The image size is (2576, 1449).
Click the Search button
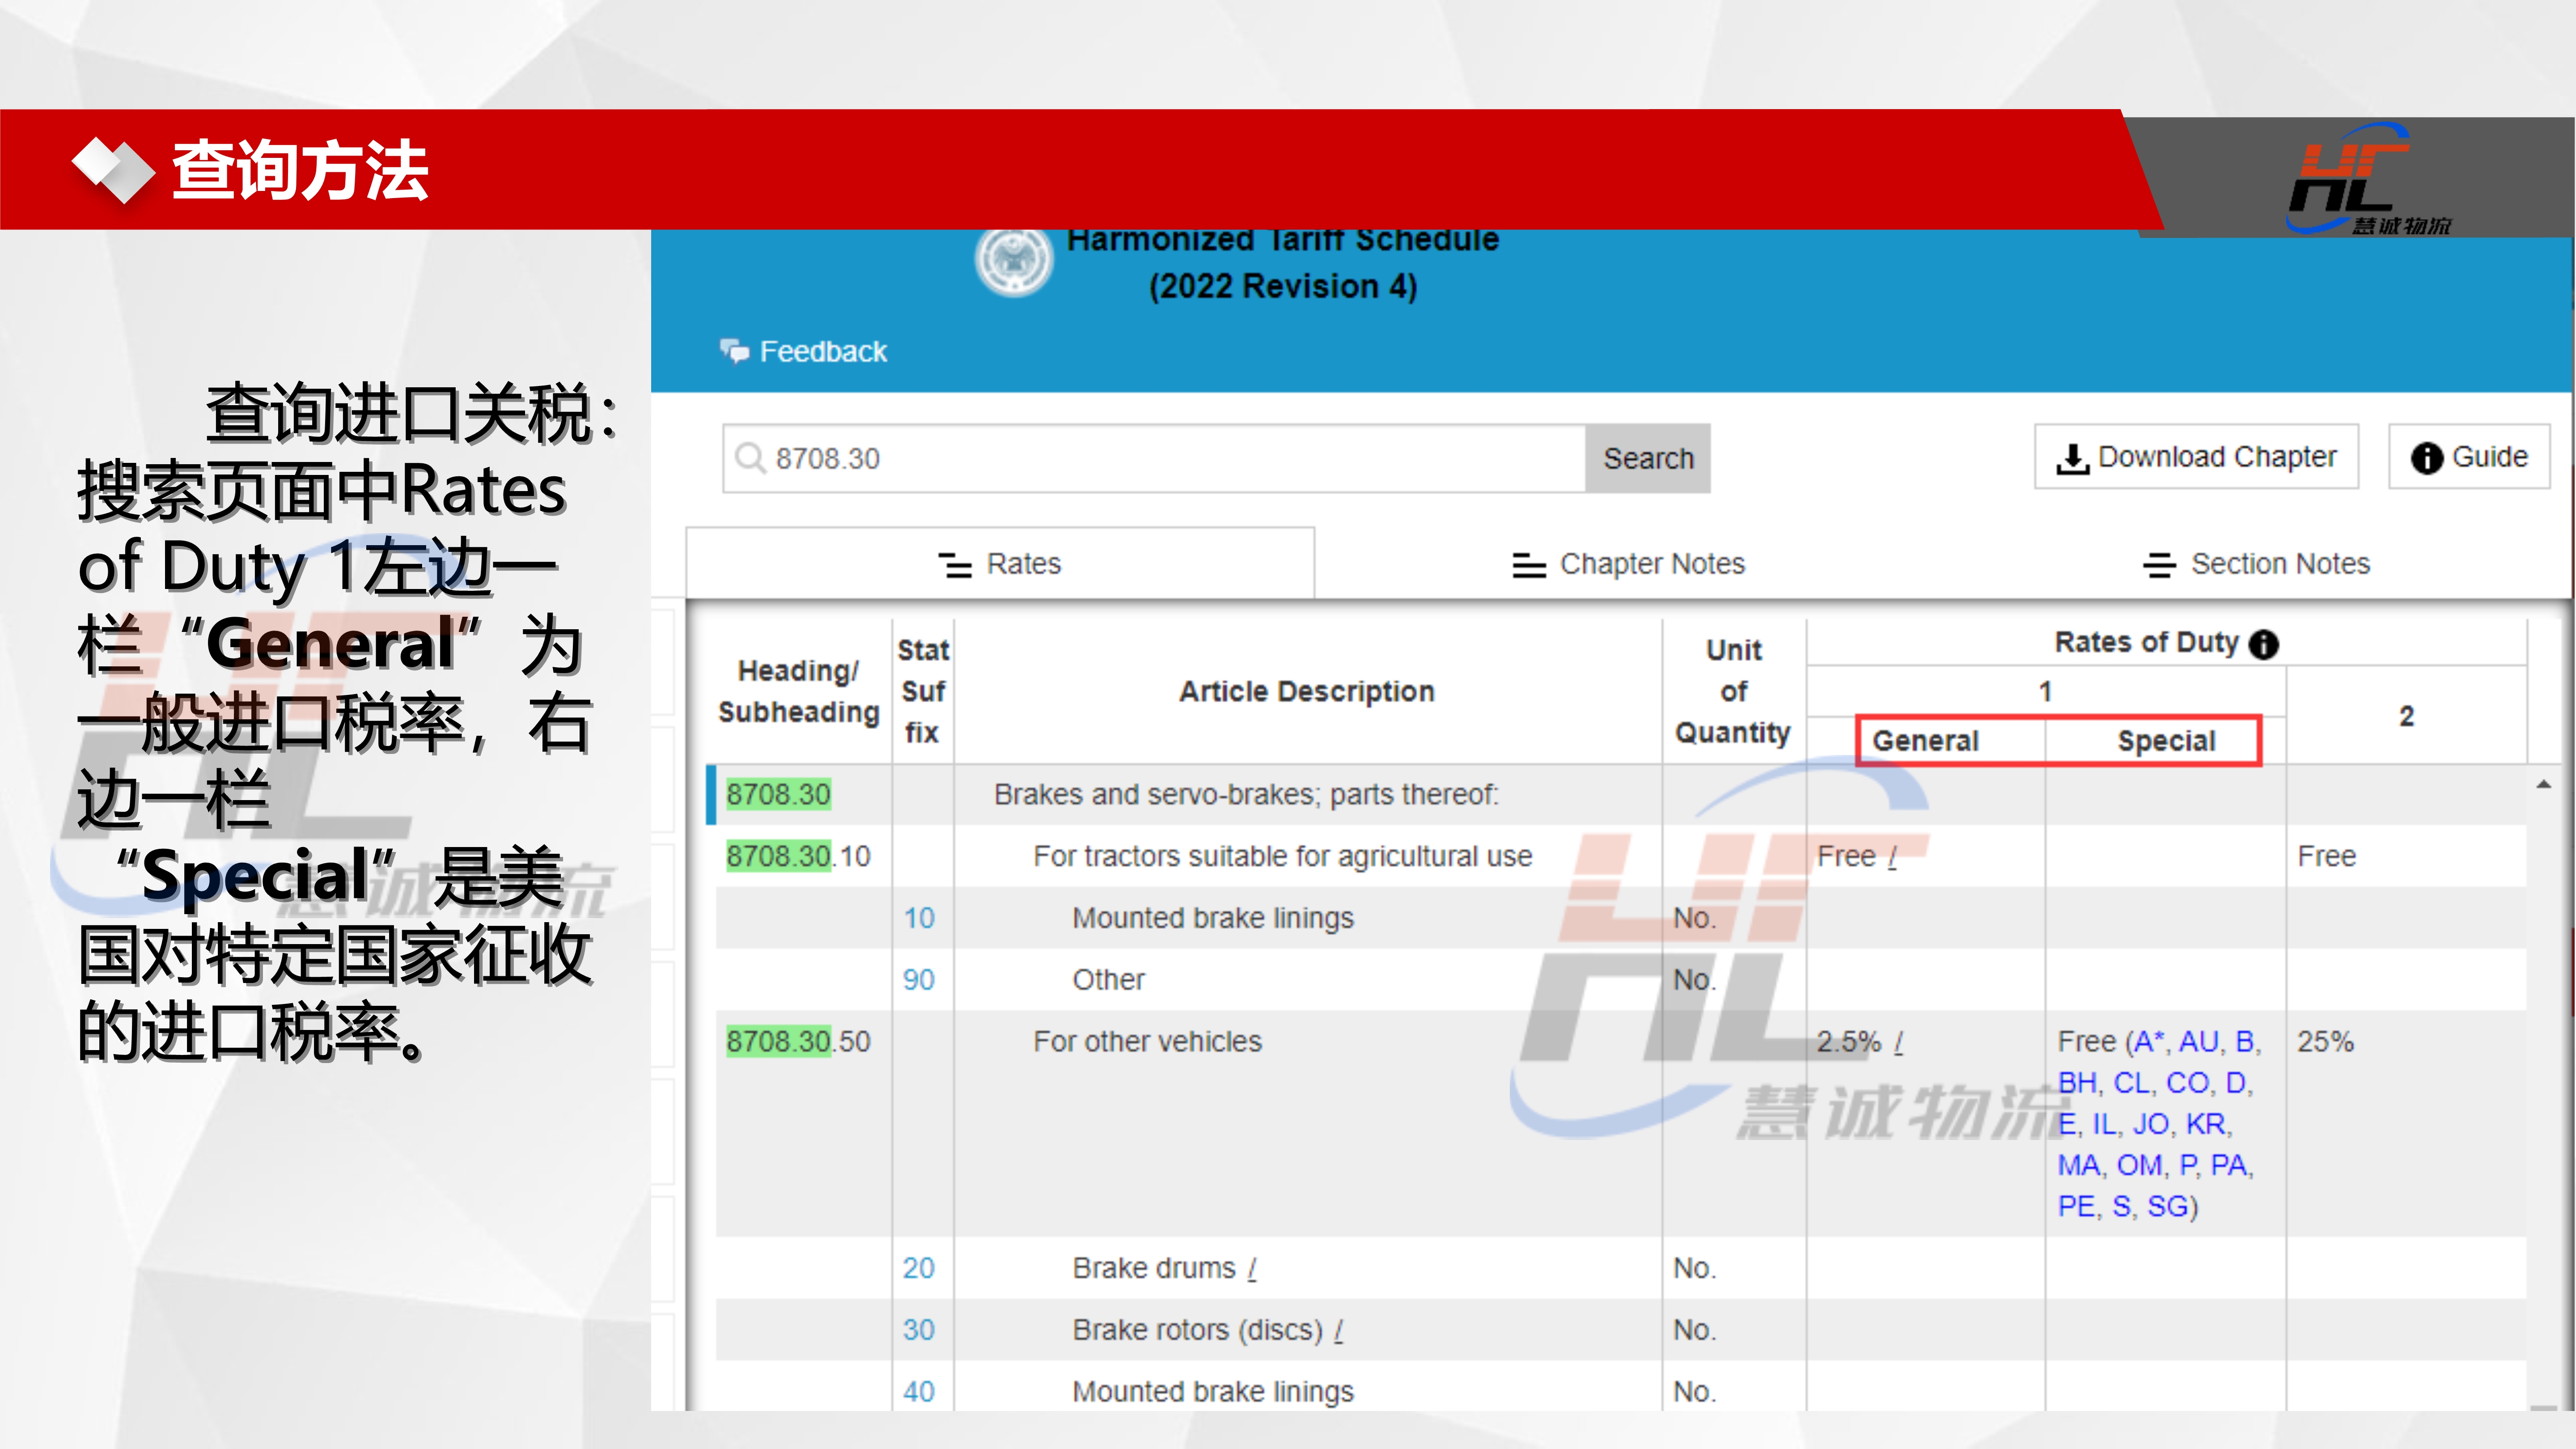[x=1648, y=458]
